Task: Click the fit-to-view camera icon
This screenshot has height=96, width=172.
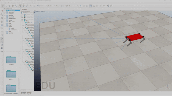Action: pos(16,6)
